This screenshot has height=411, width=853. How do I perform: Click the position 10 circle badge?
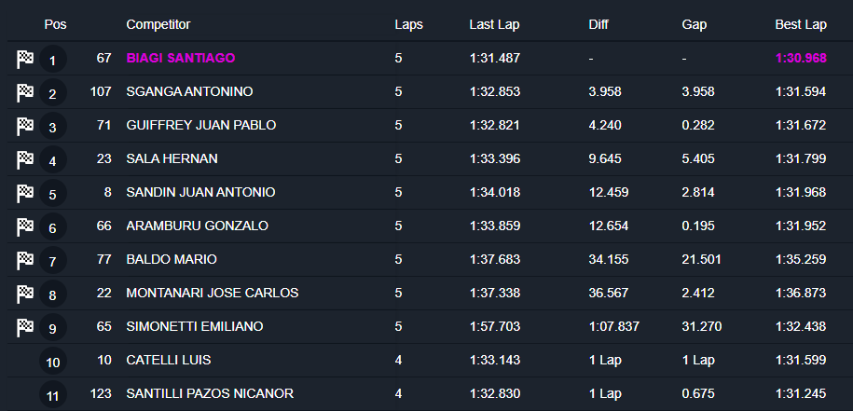point(53,362)
